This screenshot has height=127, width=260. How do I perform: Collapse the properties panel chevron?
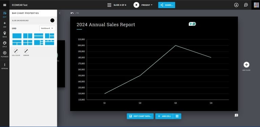click(x=60, y=13)
